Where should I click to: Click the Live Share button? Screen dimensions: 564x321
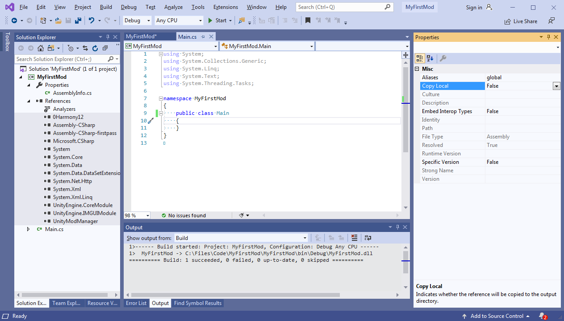(521, 21)
